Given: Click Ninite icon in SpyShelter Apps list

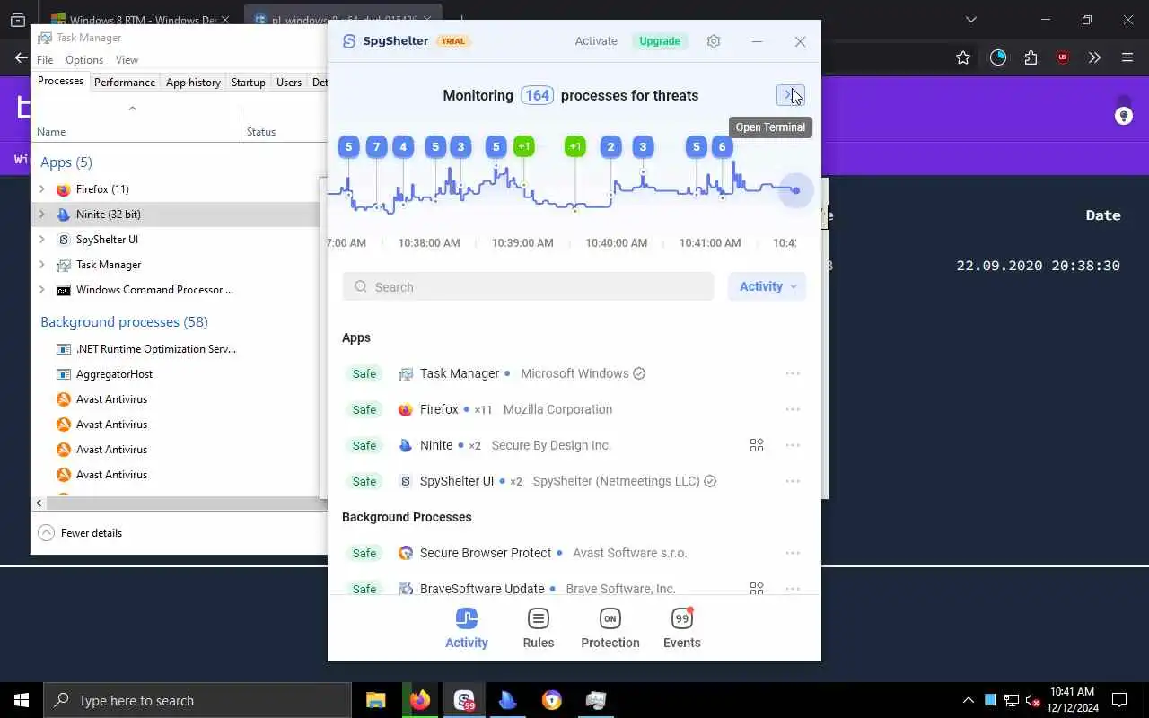Looking at the screenshot, I should (406, 445).
